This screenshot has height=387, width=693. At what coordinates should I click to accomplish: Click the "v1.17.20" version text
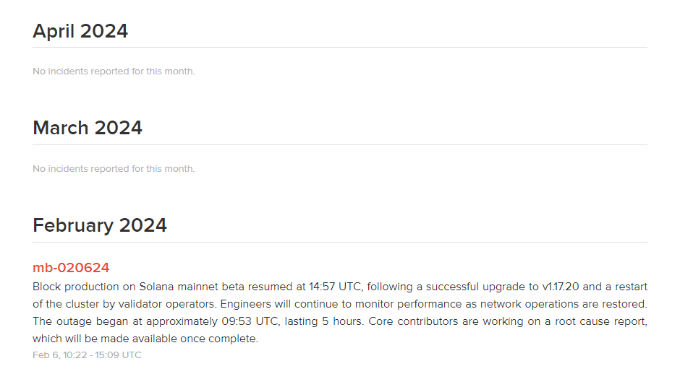pyautogui.click(x=560, y=287)
